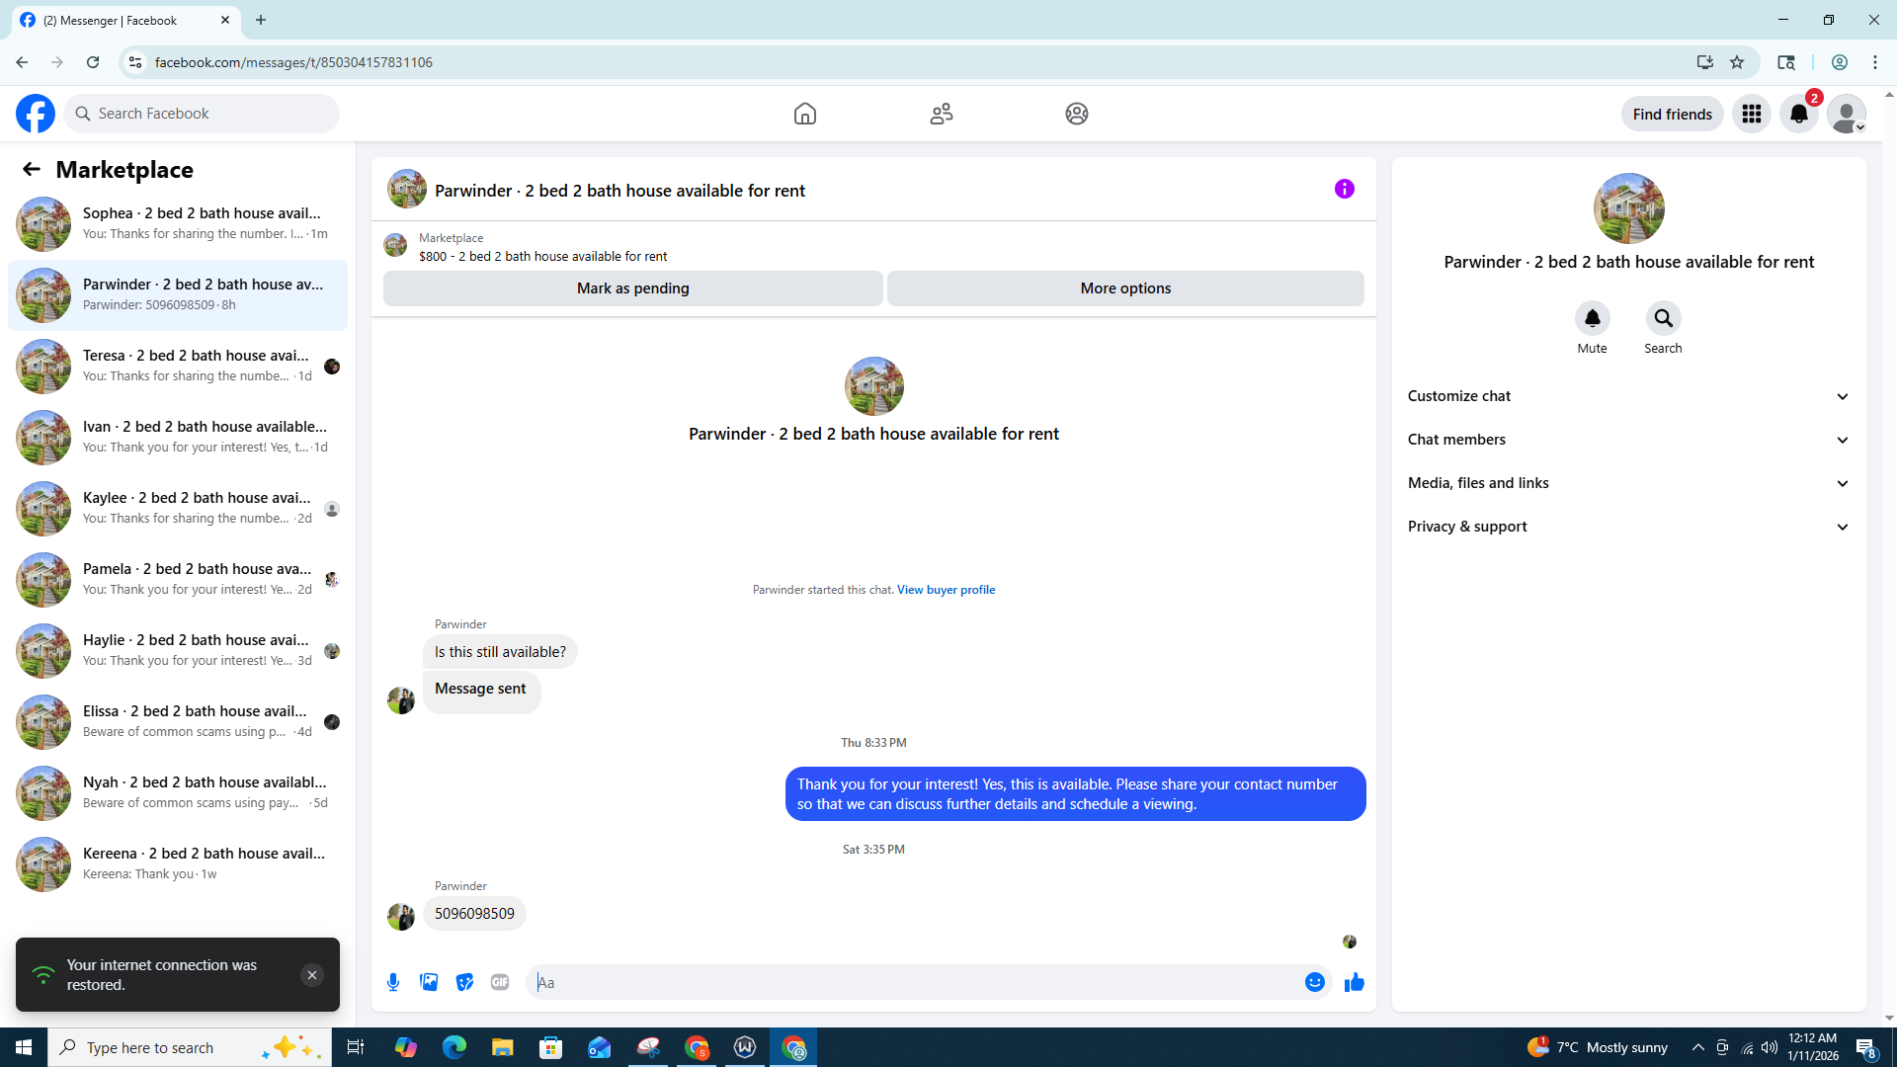Open Haylie's conversation
The width and height of the screenshot is (1897, 1067).
pyautogui.click(x=178, y=651)
